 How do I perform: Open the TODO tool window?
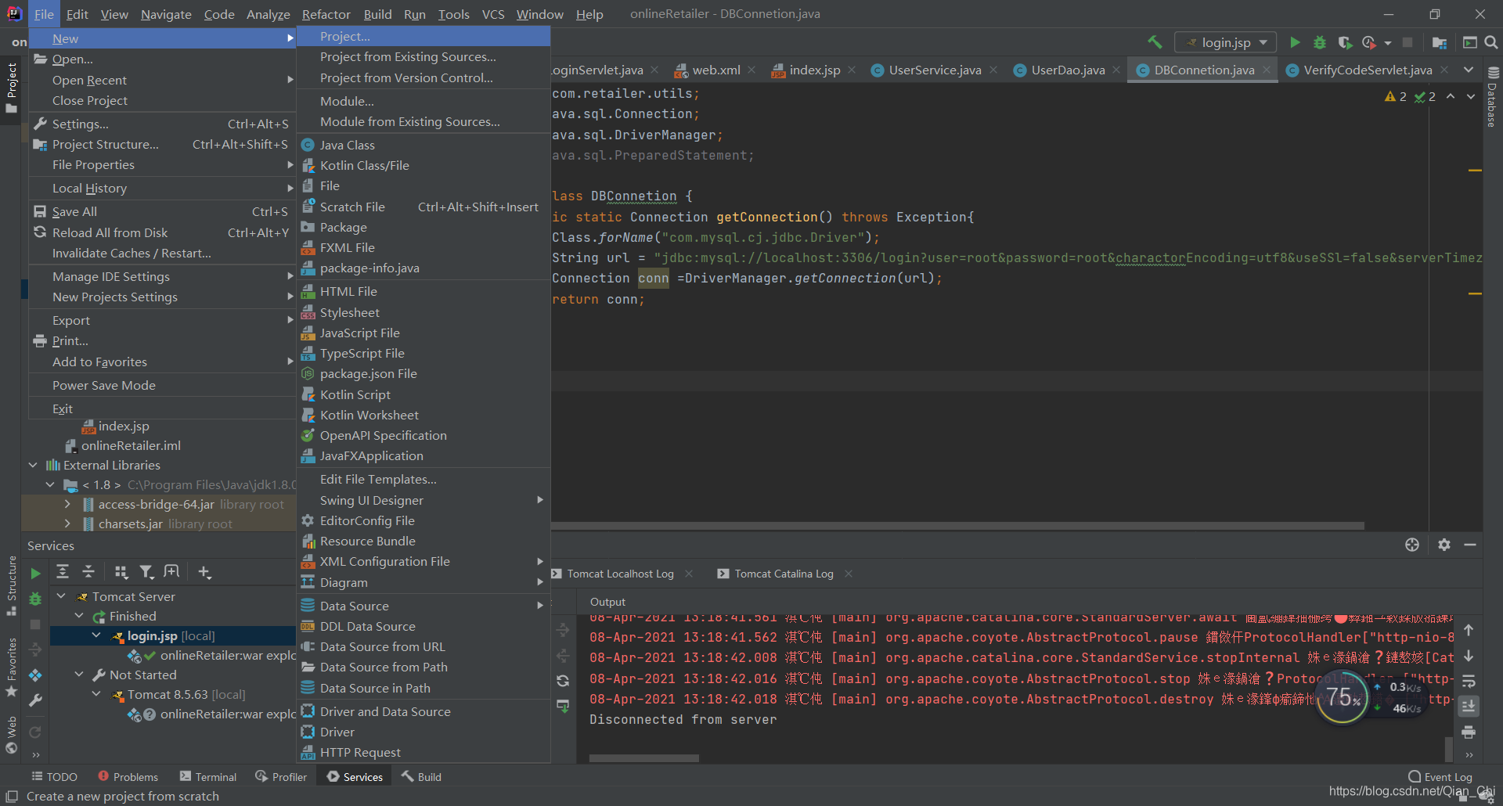[55, 777]
